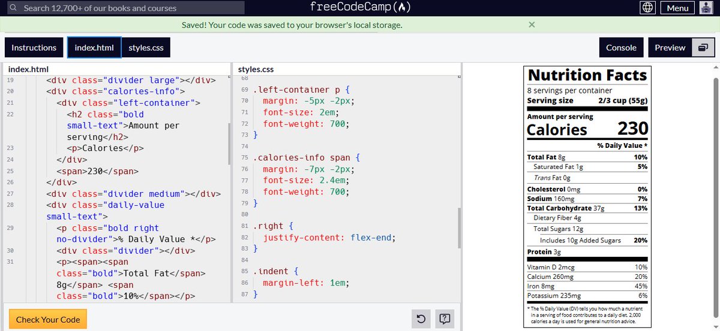Image resolution: width=720 pixels, height=331 pixels.
Task: Click the freeCodeCamp logo
Action: 360,8
